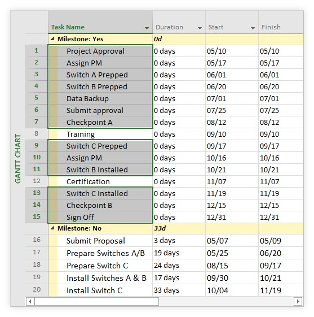Click the Task Name column header
The height and width of the screenshot is (317, 314).
point(100,22)
